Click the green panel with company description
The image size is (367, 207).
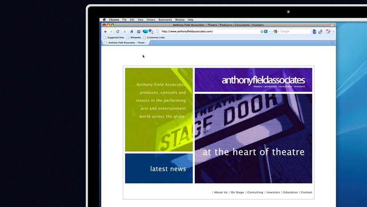159,110
